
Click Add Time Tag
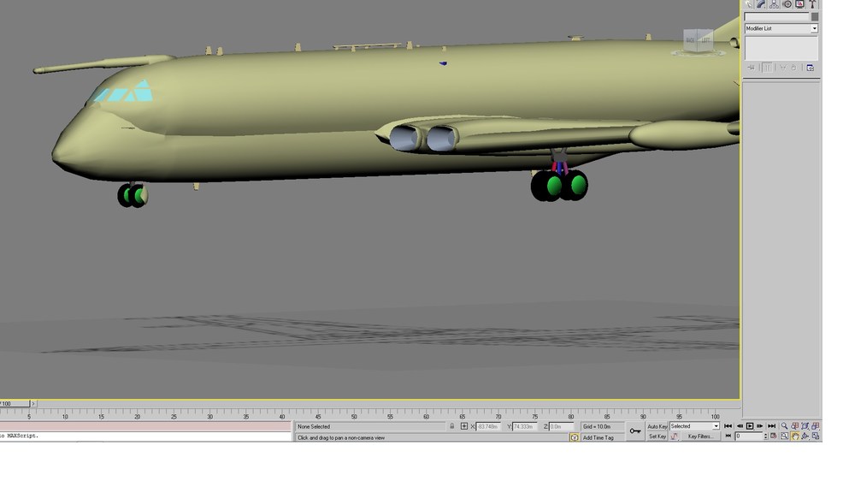[598, 437]
